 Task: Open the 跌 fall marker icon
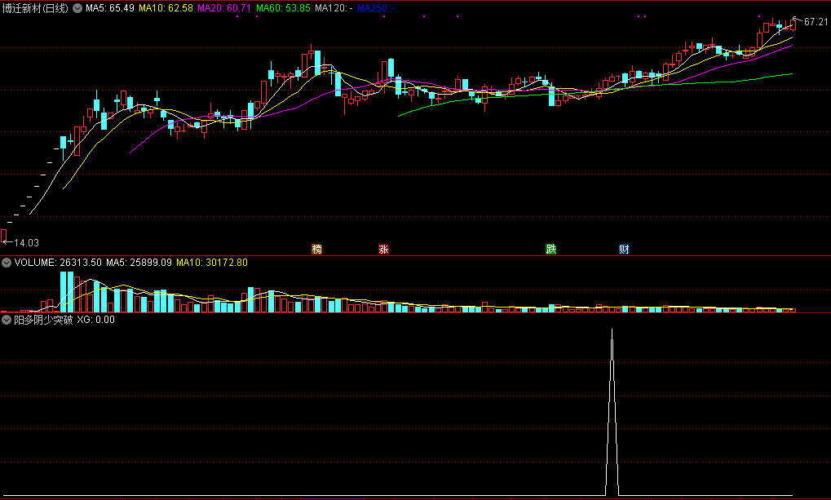click(551, 250)
